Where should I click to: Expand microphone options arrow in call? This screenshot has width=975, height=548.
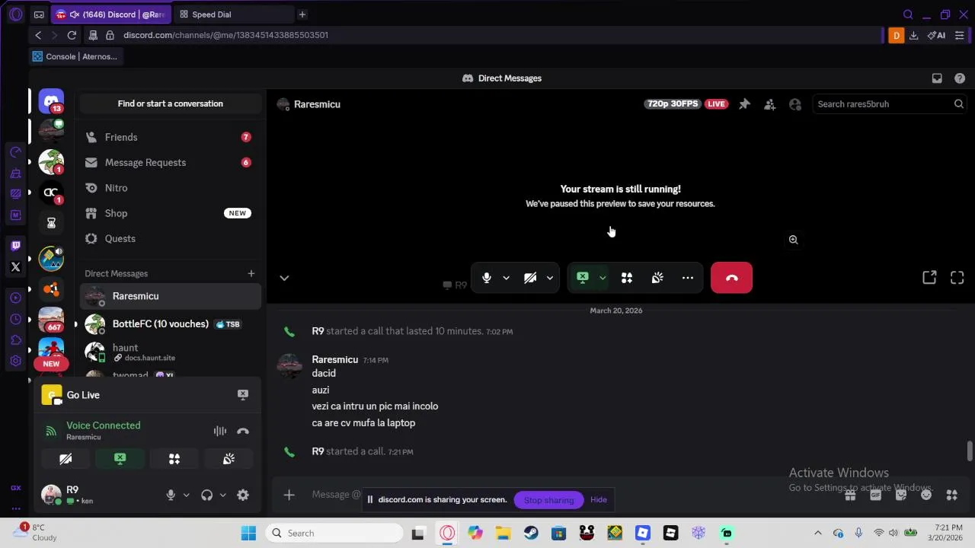pyautogui.click(x=506, y=279)
